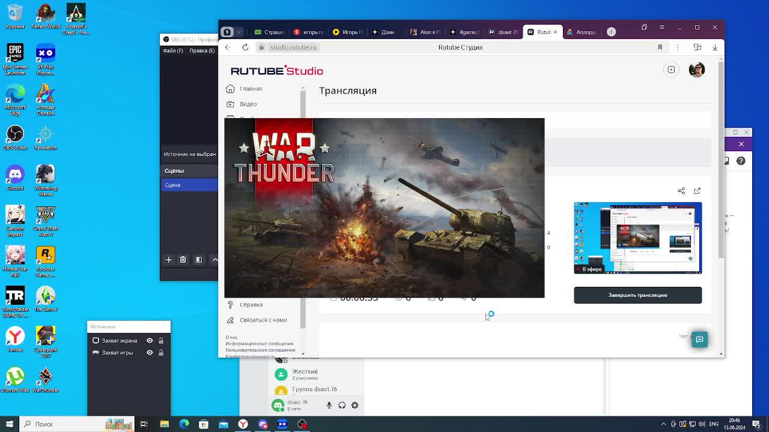
Task: Open Task View on the taskbar
Action: pyautogui.click(x=144, y=424)
